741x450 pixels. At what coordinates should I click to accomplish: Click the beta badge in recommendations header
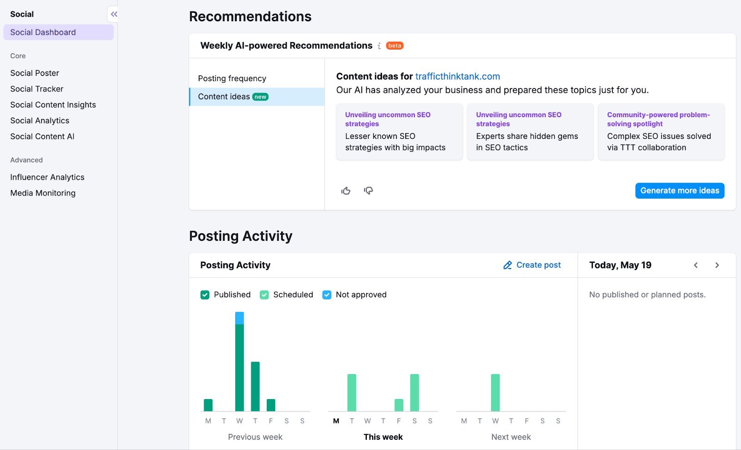pos(395,46)
